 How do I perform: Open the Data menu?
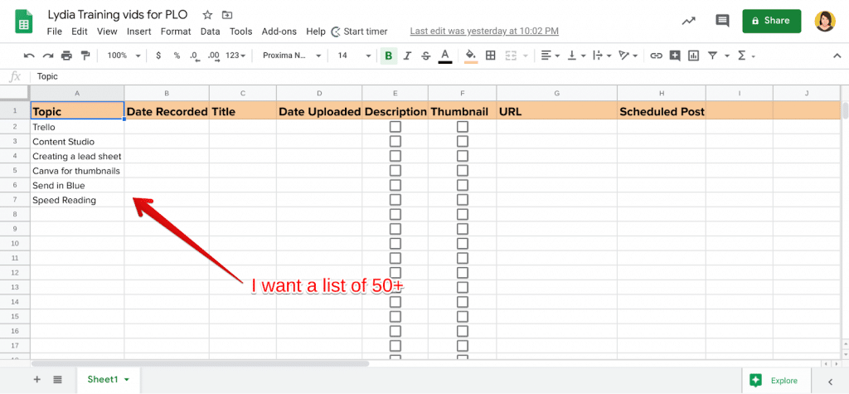point(210,32)
